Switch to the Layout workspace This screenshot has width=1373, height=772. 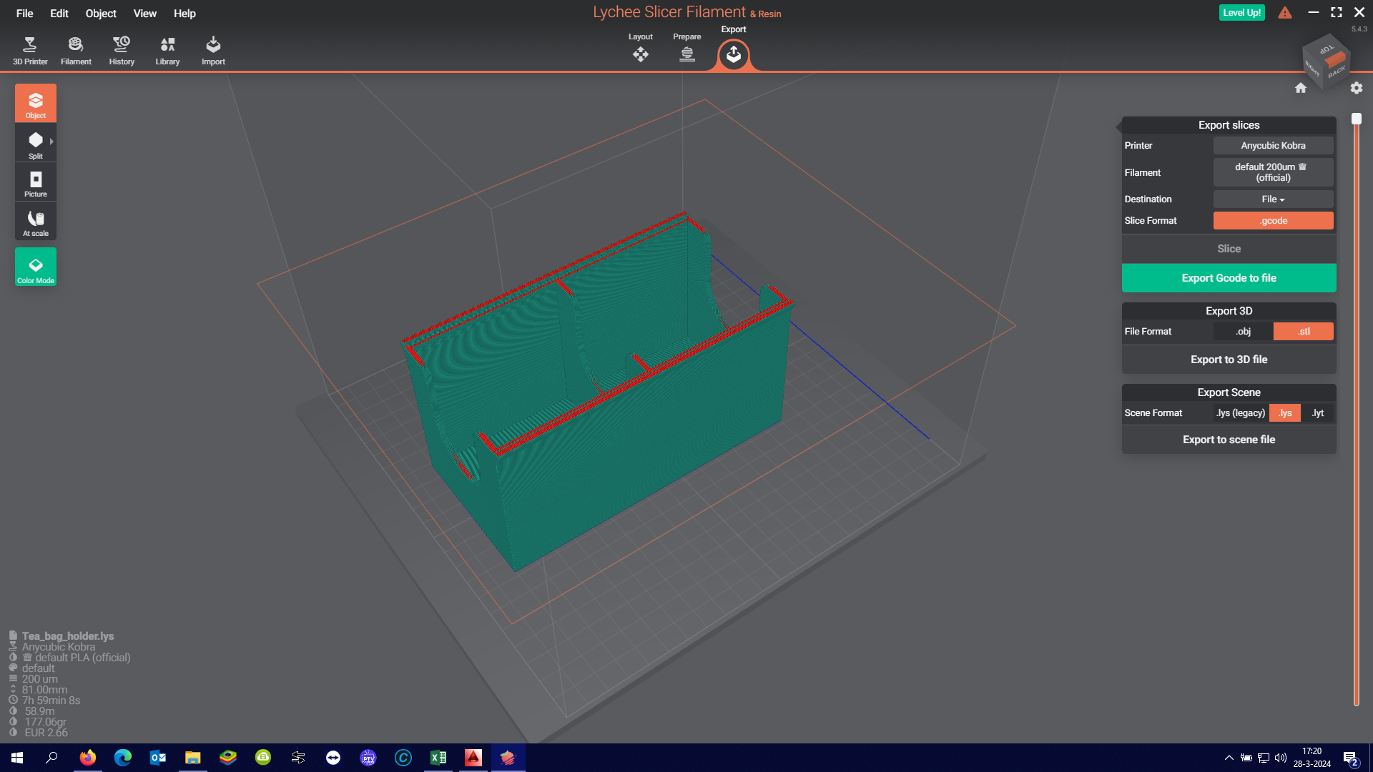(641, 48)
